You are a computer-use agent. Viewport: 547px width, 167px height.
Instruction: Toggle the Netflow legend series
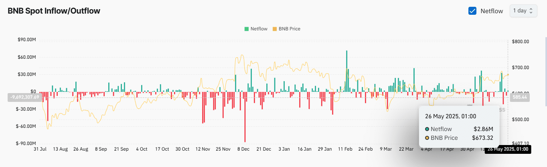(256, 29)
